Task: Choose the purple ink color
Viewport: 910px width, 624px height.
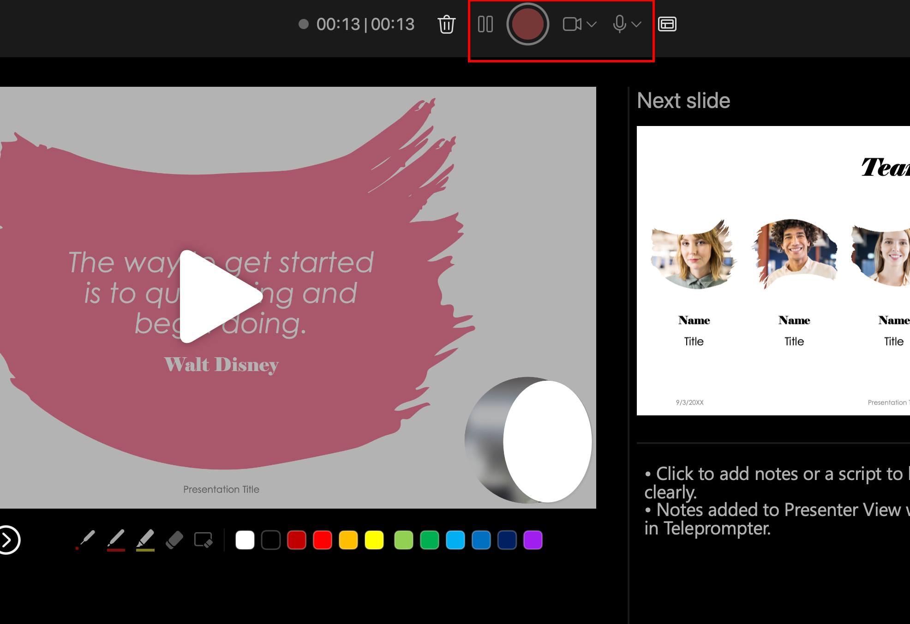Action: (x=533, y=540)
